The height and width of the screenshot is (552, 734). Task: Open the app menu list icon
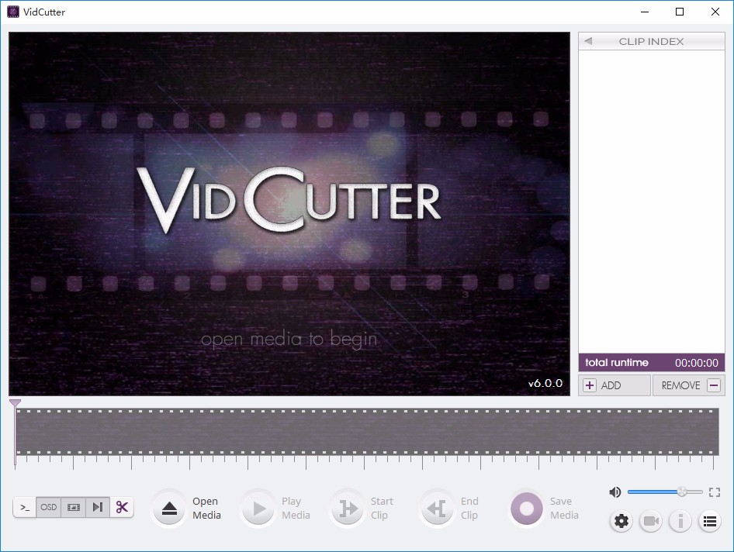[x=709, y=522]
